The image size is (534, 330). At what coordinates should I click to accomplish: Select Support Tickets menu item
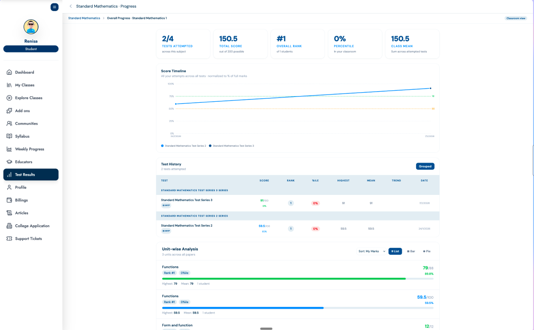click(28, 239)
